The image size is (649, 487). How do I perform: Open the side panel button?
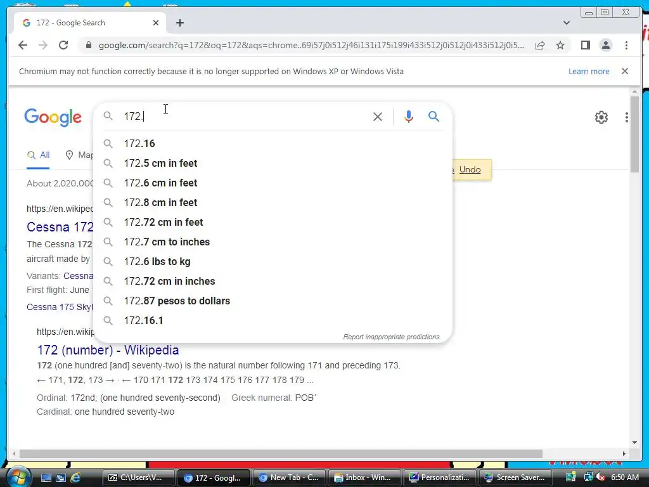[x=585, y=45]
